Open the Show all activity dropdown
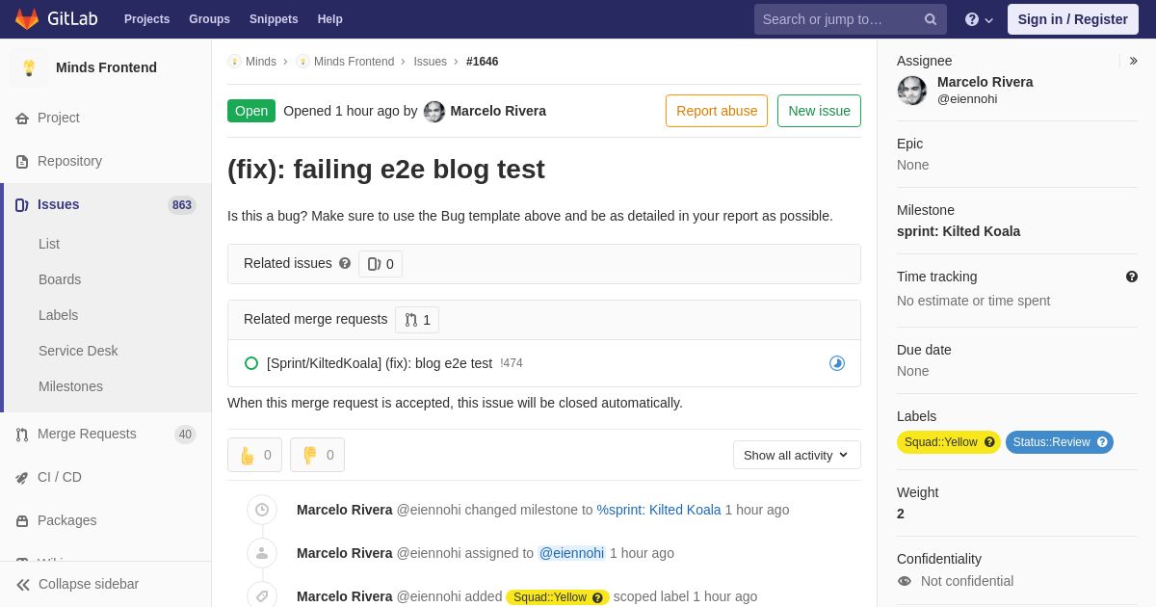Image resolution: width=1156 pixels, height=607 pixels. click(797, 455)
